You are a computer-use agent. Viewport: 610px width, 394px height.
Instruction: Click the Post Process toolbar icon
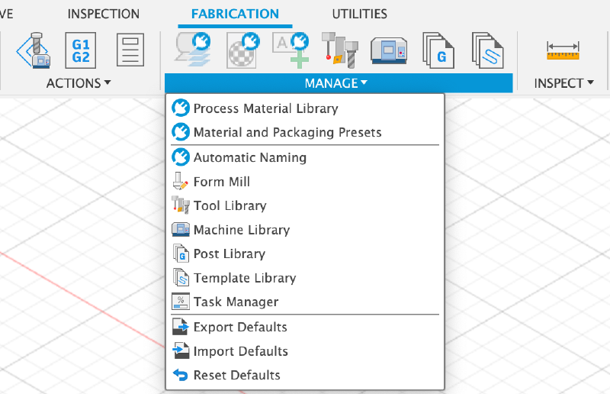(33, 50)
